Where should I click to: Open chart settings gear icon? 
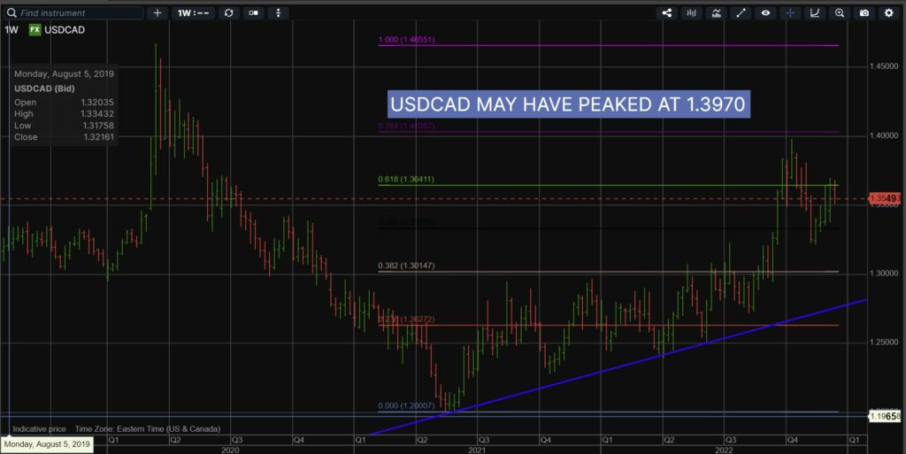889,13
